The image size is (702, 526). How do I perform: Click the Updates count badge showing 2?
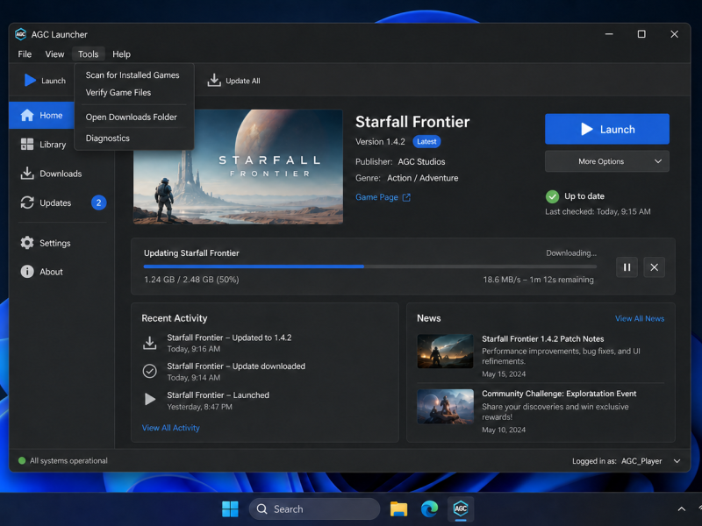[98, 203]
